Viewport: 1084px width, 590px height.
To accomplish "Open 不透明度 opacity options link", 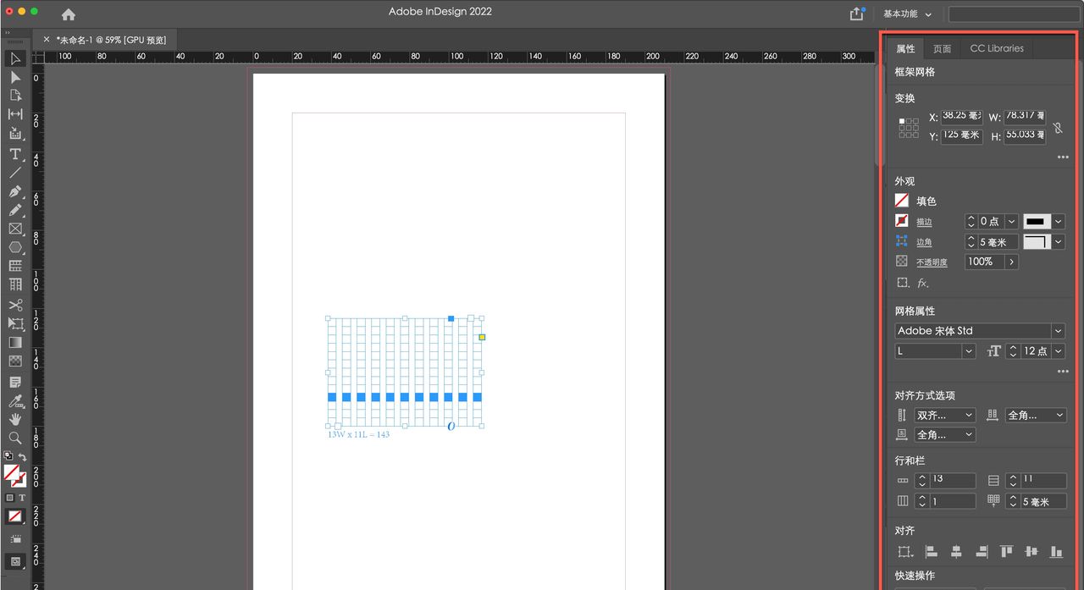I will pyautogui.click(x=932, y=262).
